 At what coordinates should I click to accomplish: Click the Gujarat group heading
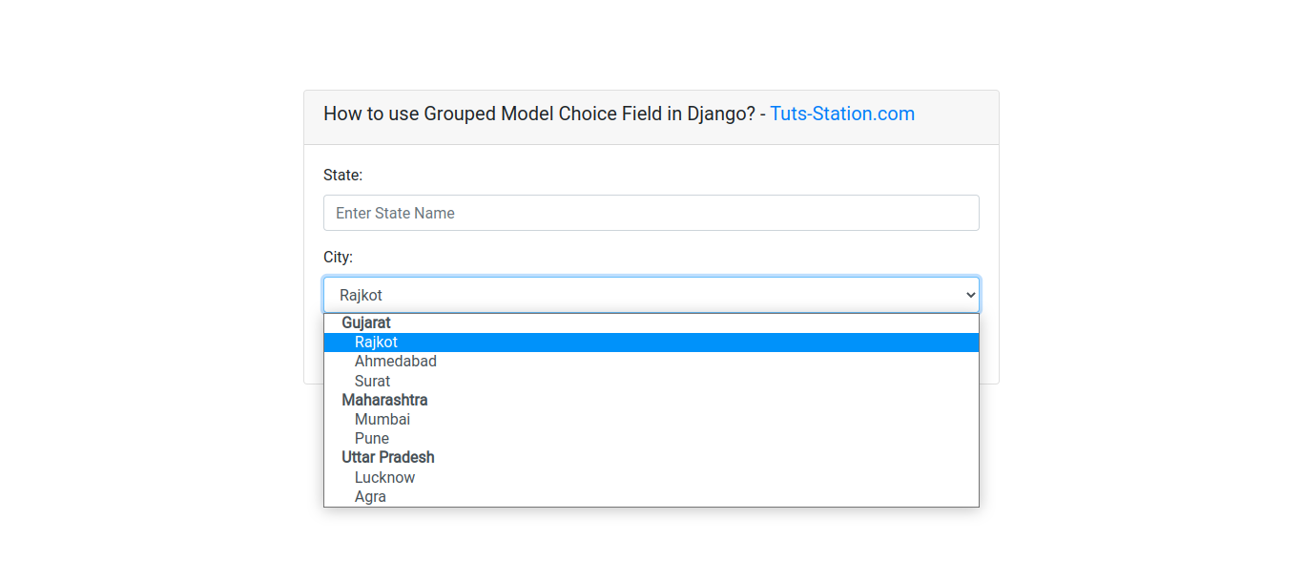[x=365, y=322]
